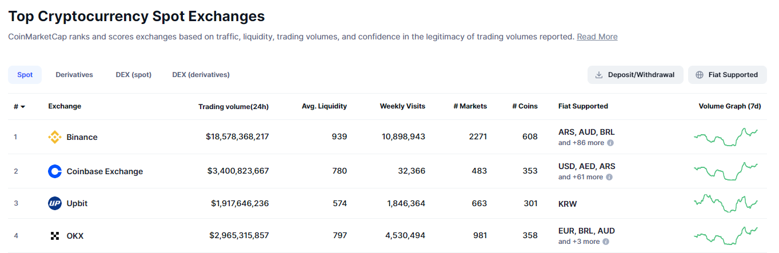
Task: Switch to the DEX (derivatives) tab
Action: pyautogui.click(x=201, y=75)
